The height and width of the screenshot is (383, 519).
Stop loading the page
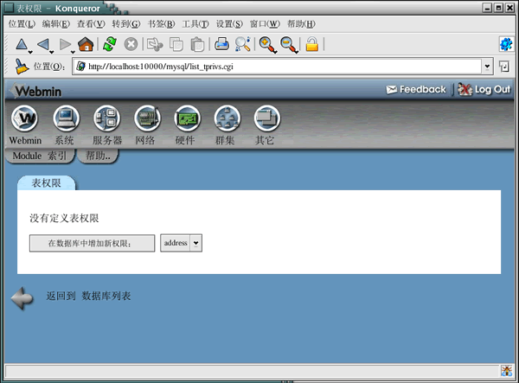coord(131,44)
